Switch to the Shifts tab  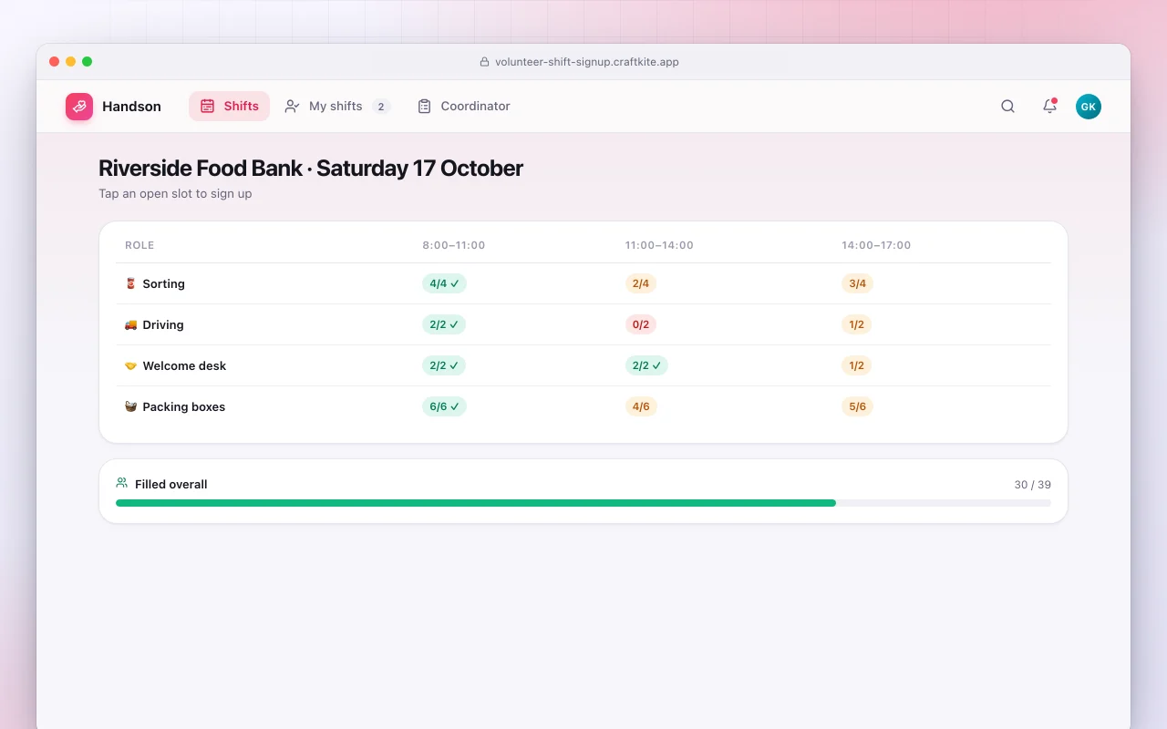(x=229, y=106)
